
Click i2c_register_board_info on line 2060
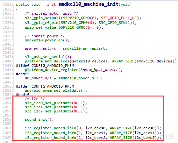pyautogui.click(x=51, y=128)
